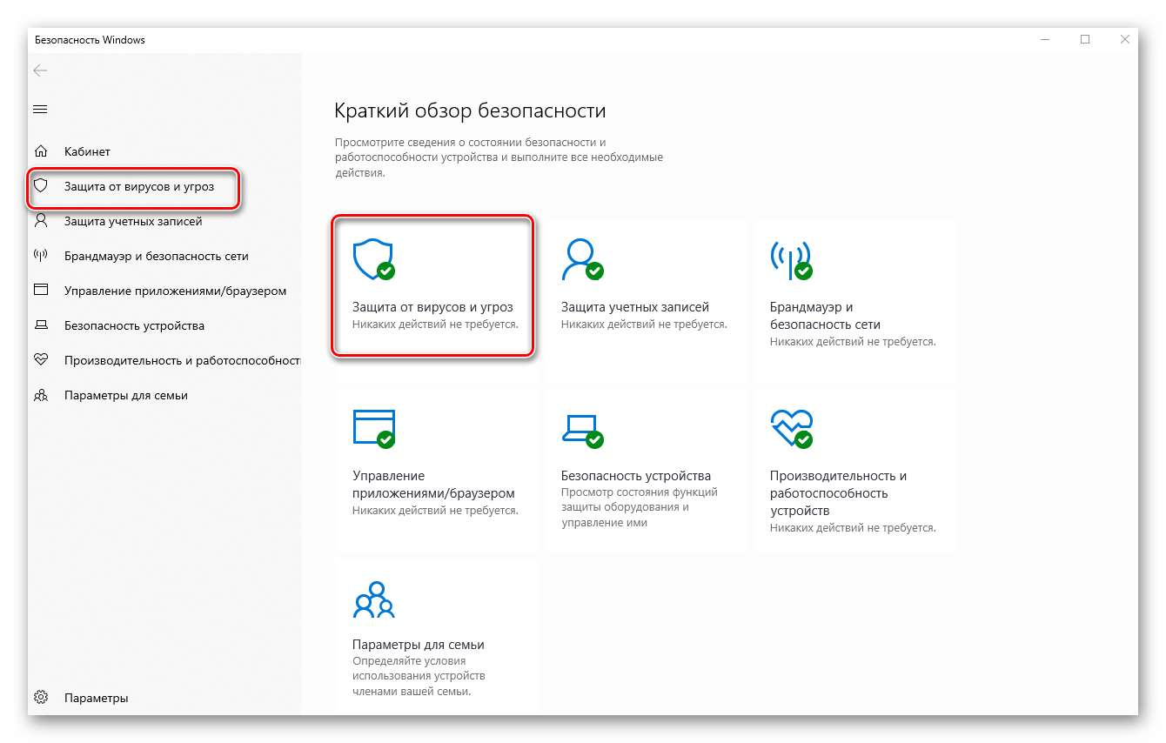The width and height of the screenshot is (1166, 743).
Task: Click the large shield icon on the virus protection tile
Action: point(372,260)
